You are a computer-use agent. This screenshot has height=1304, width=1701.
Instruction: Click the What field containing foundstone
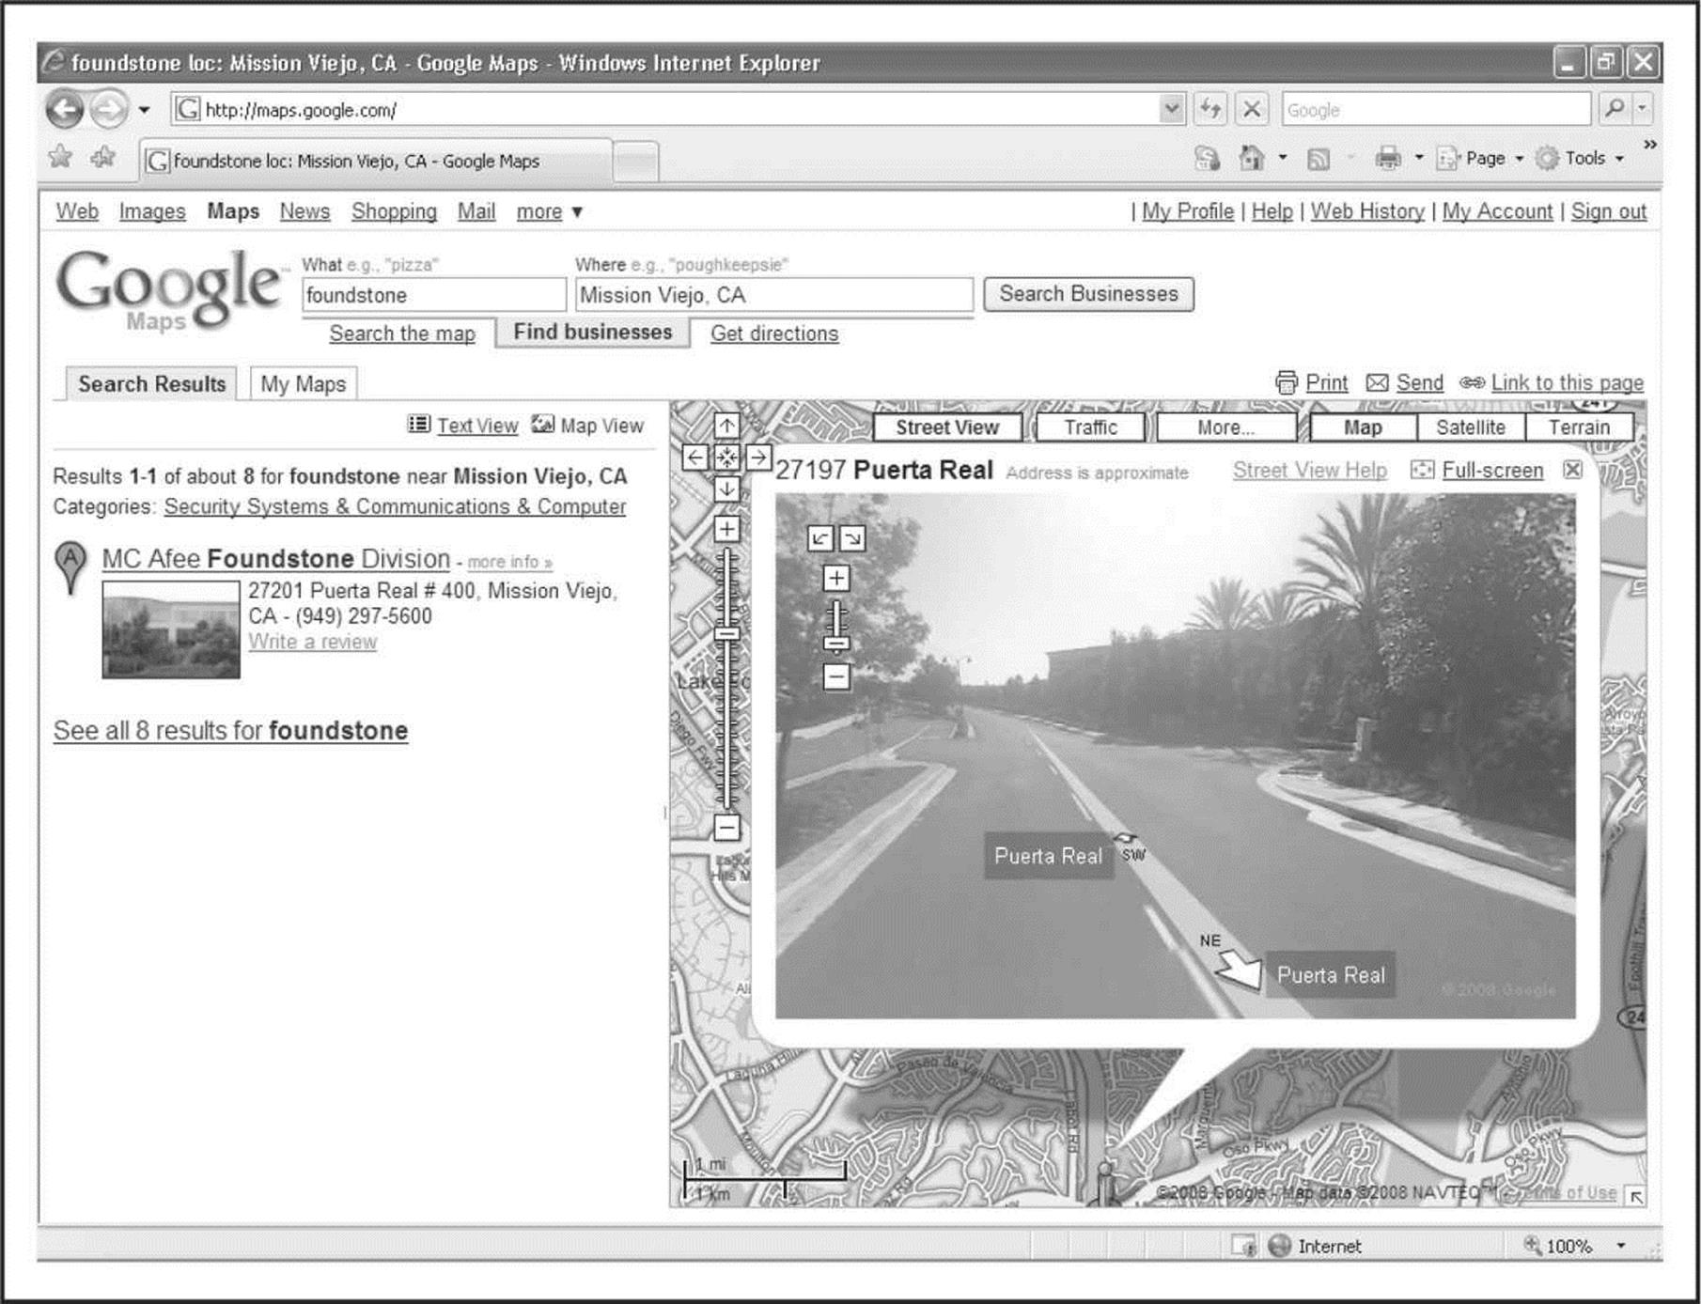click(x=434, y=295)
